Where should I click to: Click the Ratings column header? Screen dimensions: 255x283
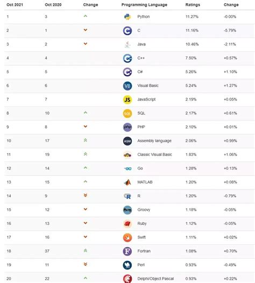(193, 5)
